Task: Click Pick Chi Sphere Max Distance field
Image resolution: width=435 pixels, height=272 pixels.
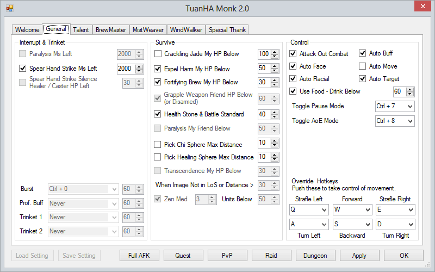Action: [x=262, y=143]
